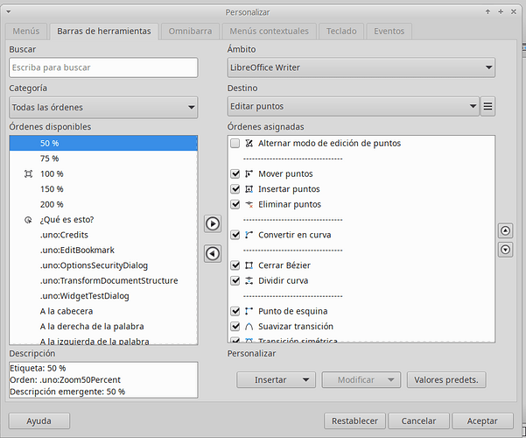Expand the Ámbito LibreOffice Writer dropdown

point(361,67)
